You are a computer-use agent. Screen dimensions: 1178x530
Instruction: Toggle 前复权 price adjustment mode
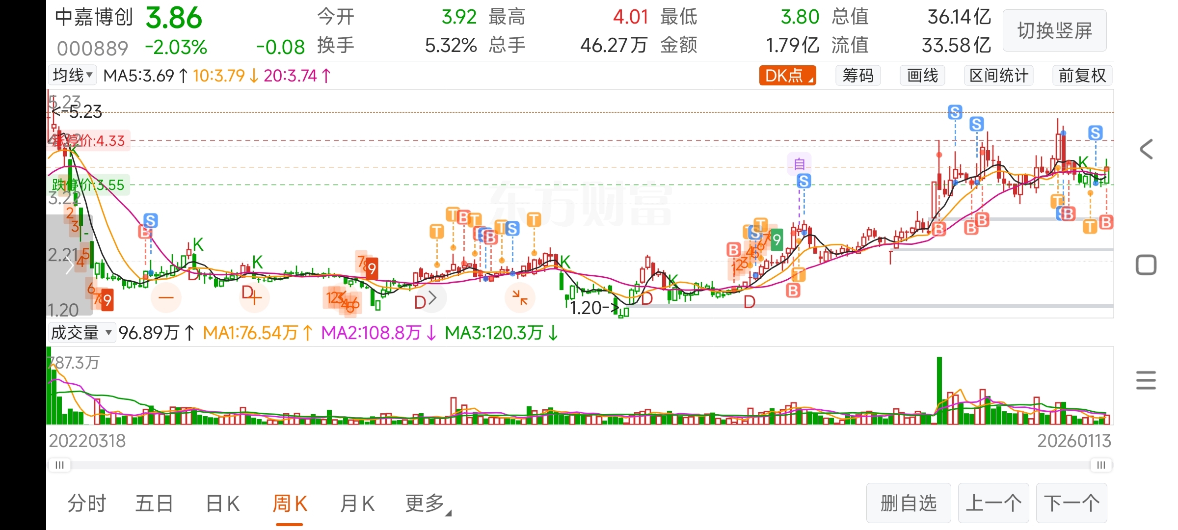pyautogui.click(x=1082, y=76)
